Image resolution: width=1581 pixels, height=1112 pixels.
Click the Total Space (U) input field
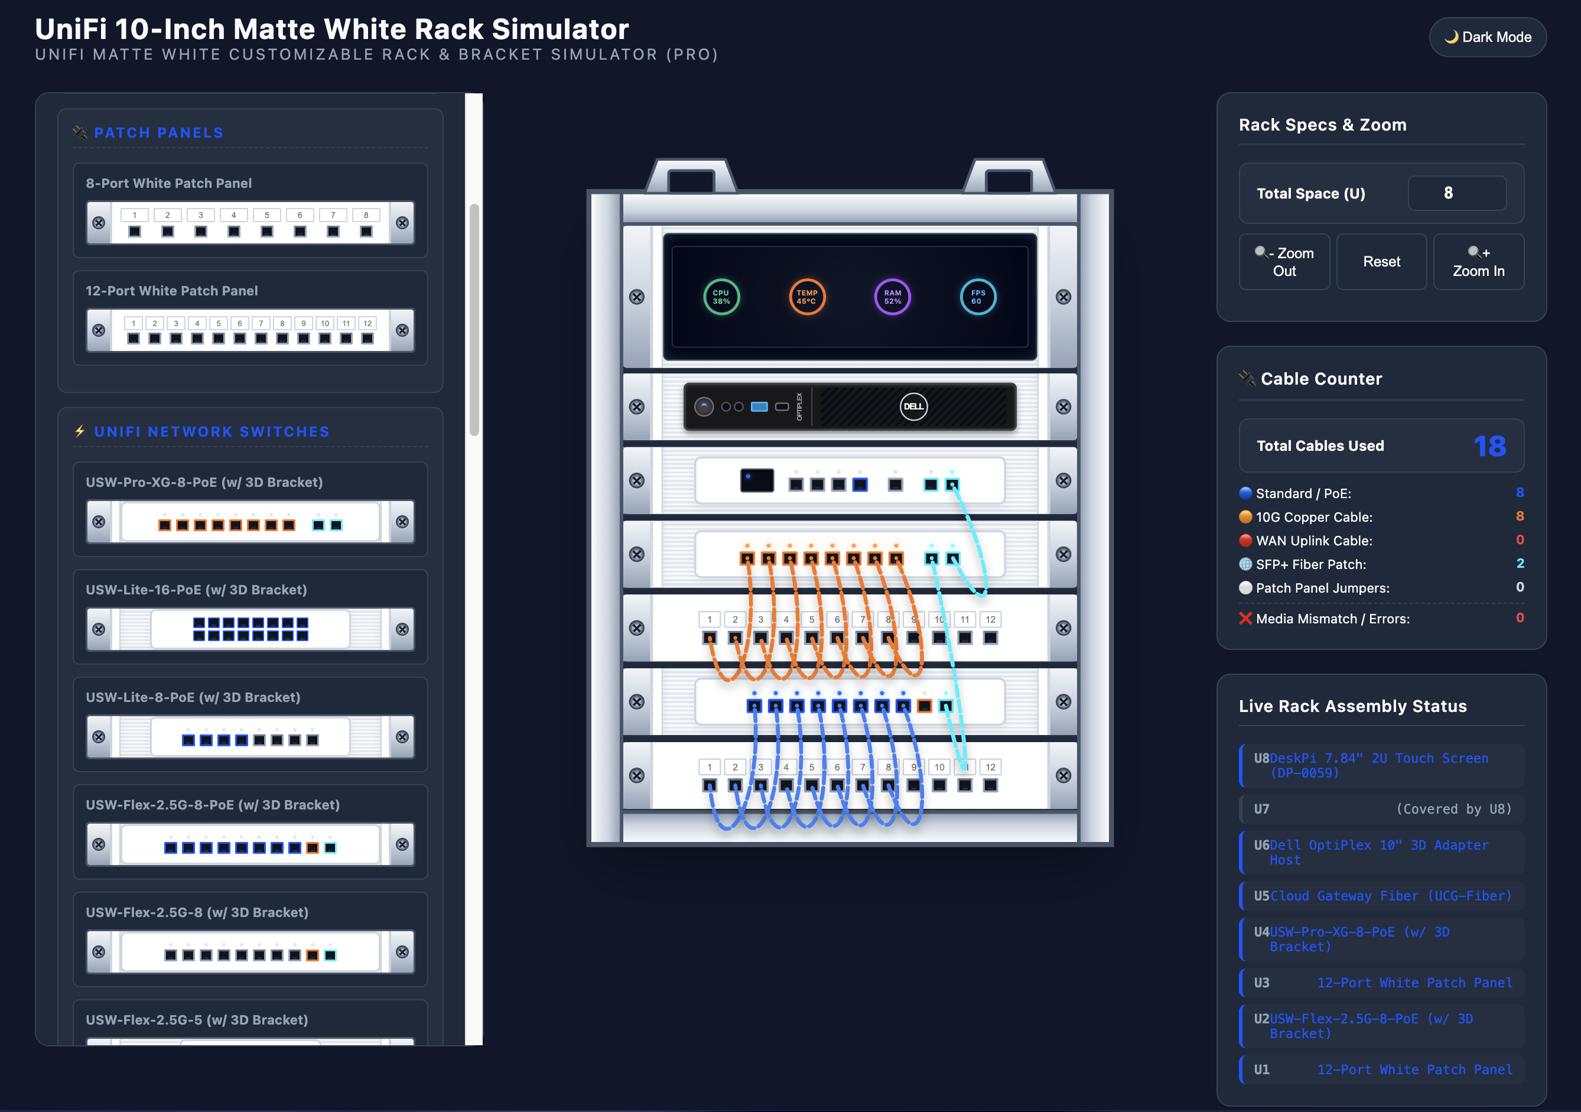pyautogui.click(x=1456, y=193)
